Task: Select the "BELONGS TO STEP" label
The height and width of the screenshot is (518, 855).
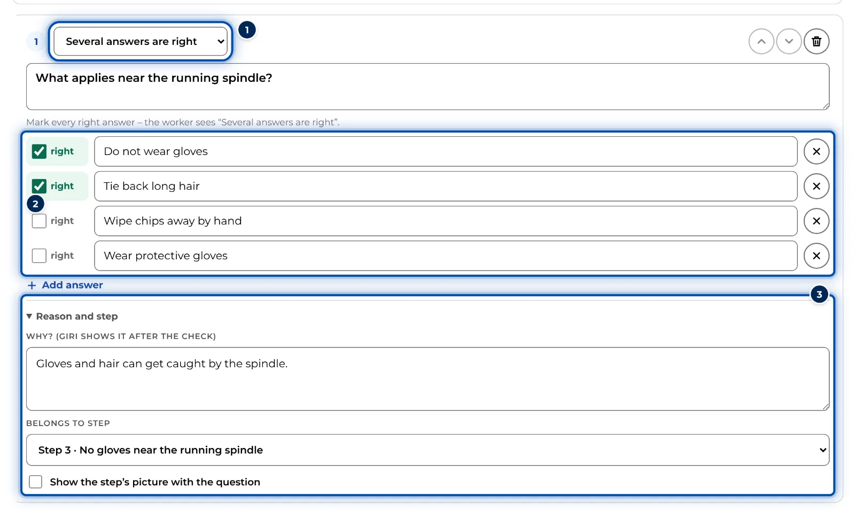Action: pos(68,423)
